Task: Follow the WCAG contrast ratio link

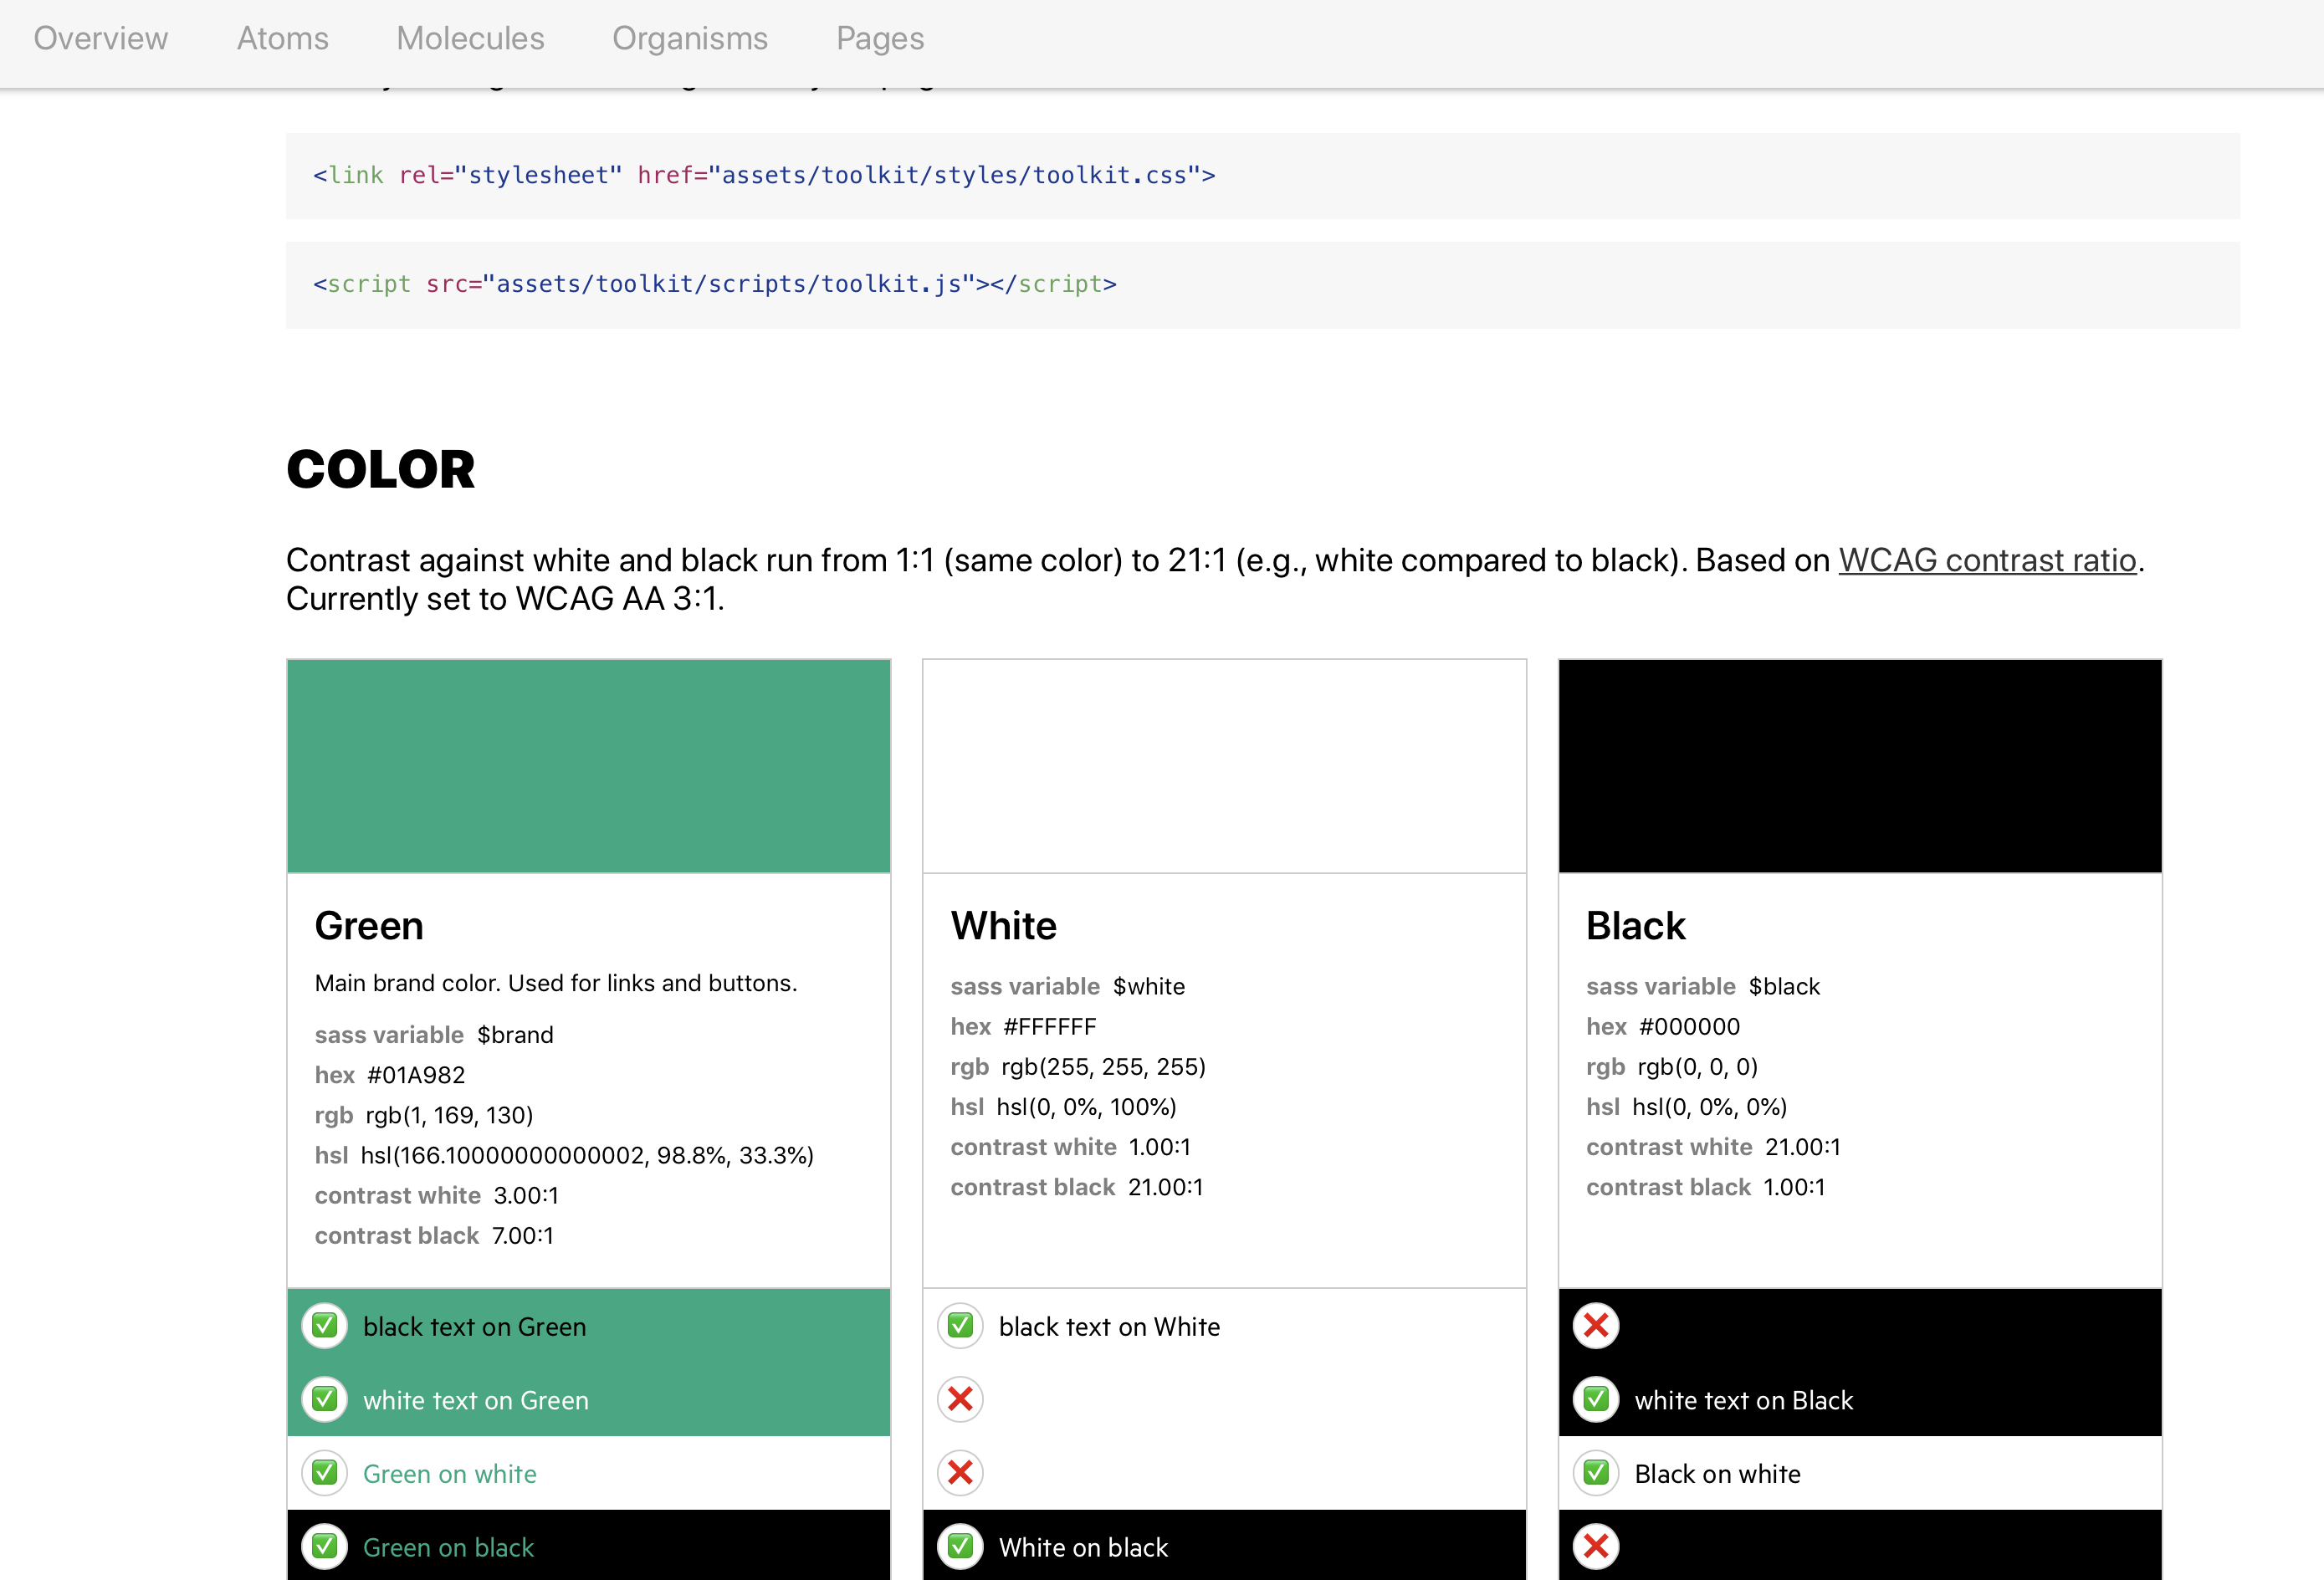Action: 1987,560
